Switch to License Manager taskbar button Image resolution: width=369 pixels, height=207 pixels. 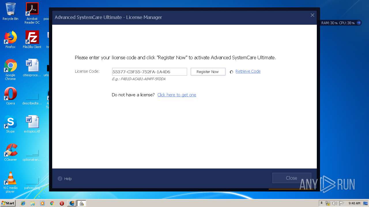pos(82,203)
